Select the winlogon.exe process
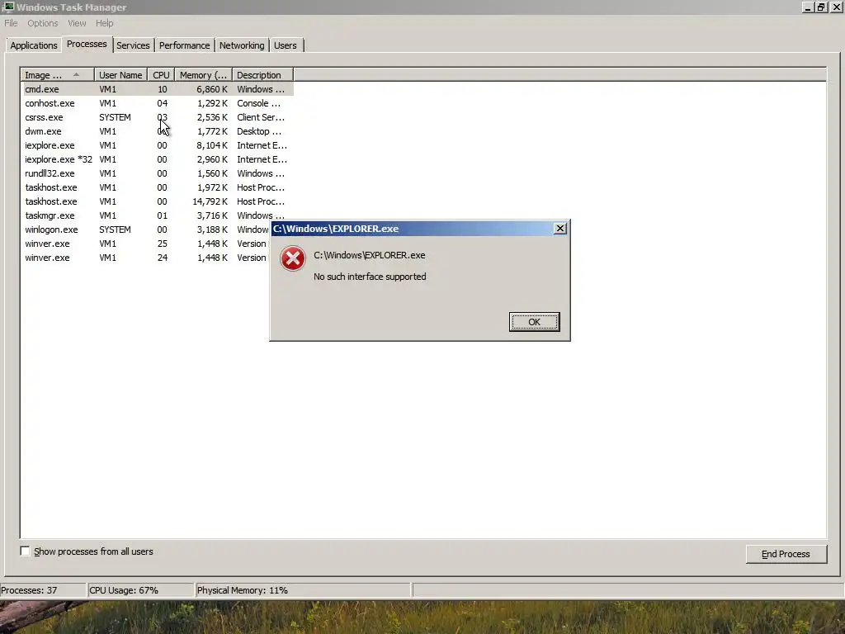The height and width of the screenshot is (634, 845). [145, 229]
